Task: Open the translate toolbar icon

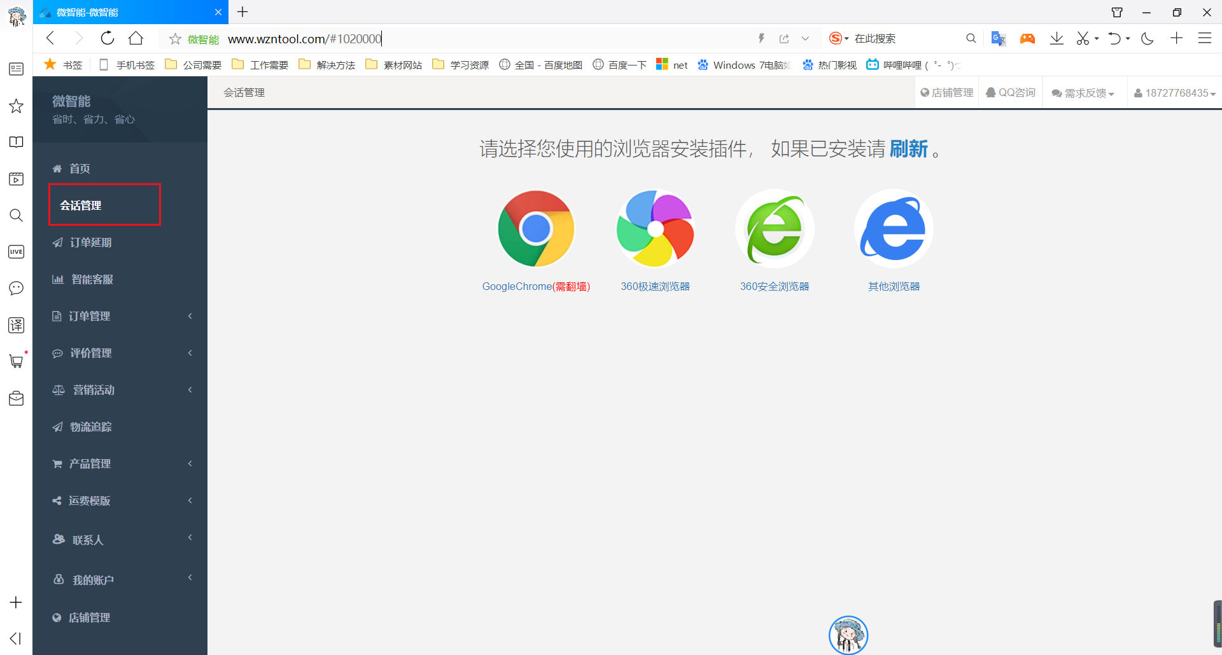Action: [998, 38]
